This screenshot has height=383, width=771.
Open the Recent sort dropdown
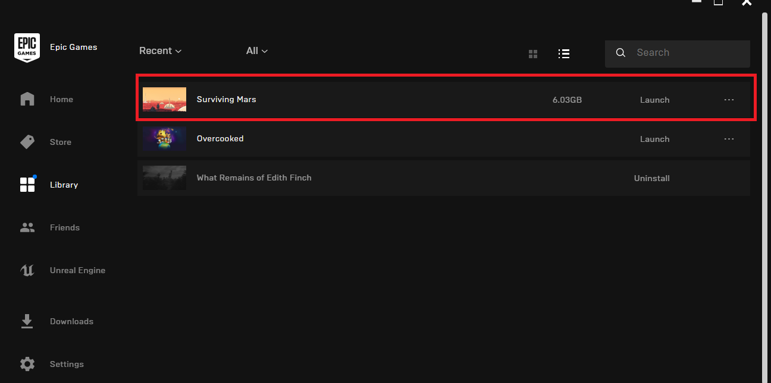pyautogui.click(x=160, y=51)
